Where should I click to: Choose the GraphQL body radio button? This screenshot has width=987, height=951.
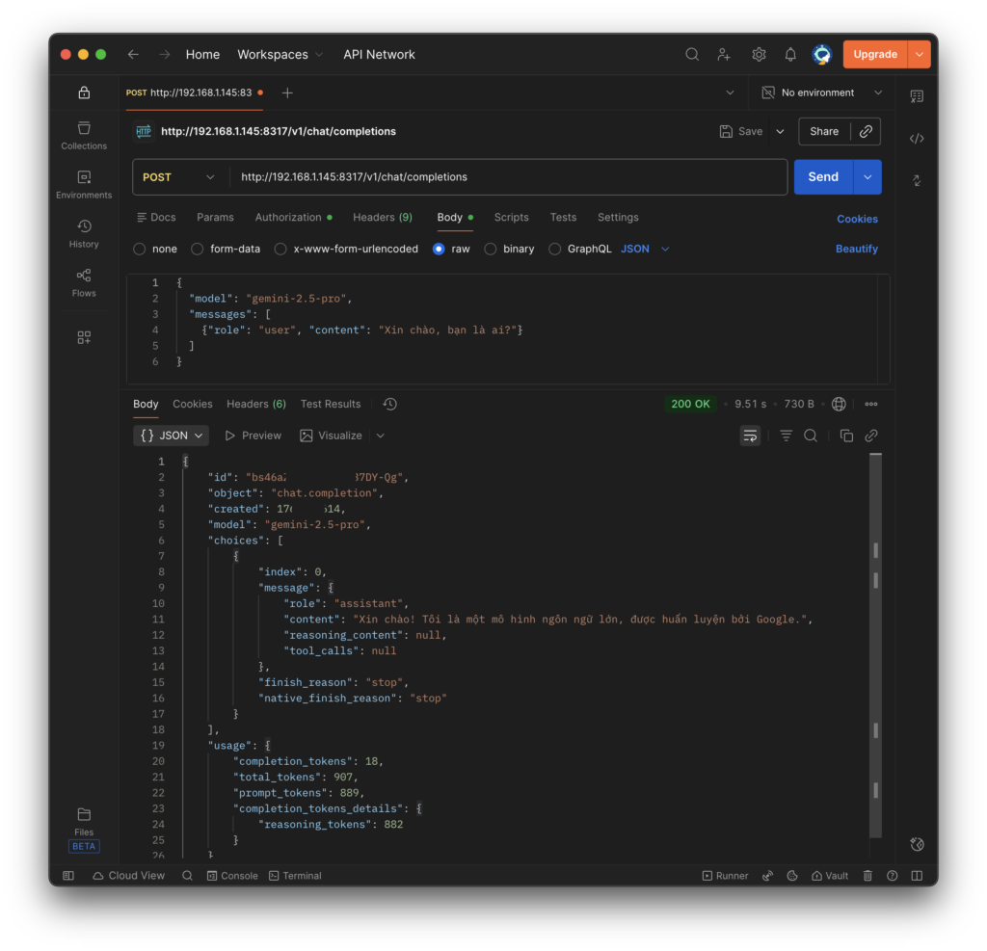(555, 249)
